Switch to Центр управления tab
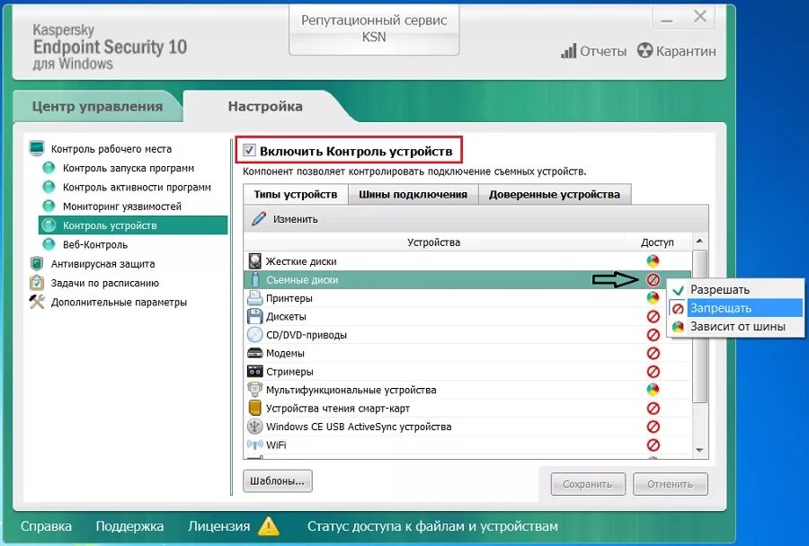Viewport: 809px width, 546px height. [97, 106]
